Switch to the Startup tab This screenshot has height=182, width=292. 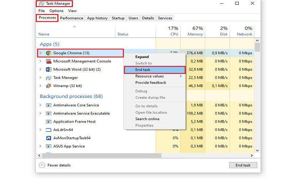[x=118, y=18]
